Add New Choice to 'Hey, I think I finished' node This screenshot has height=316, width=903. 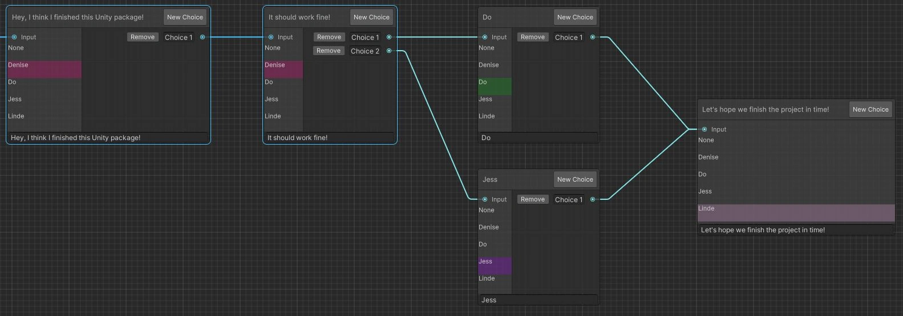click(x=185, y=17)
